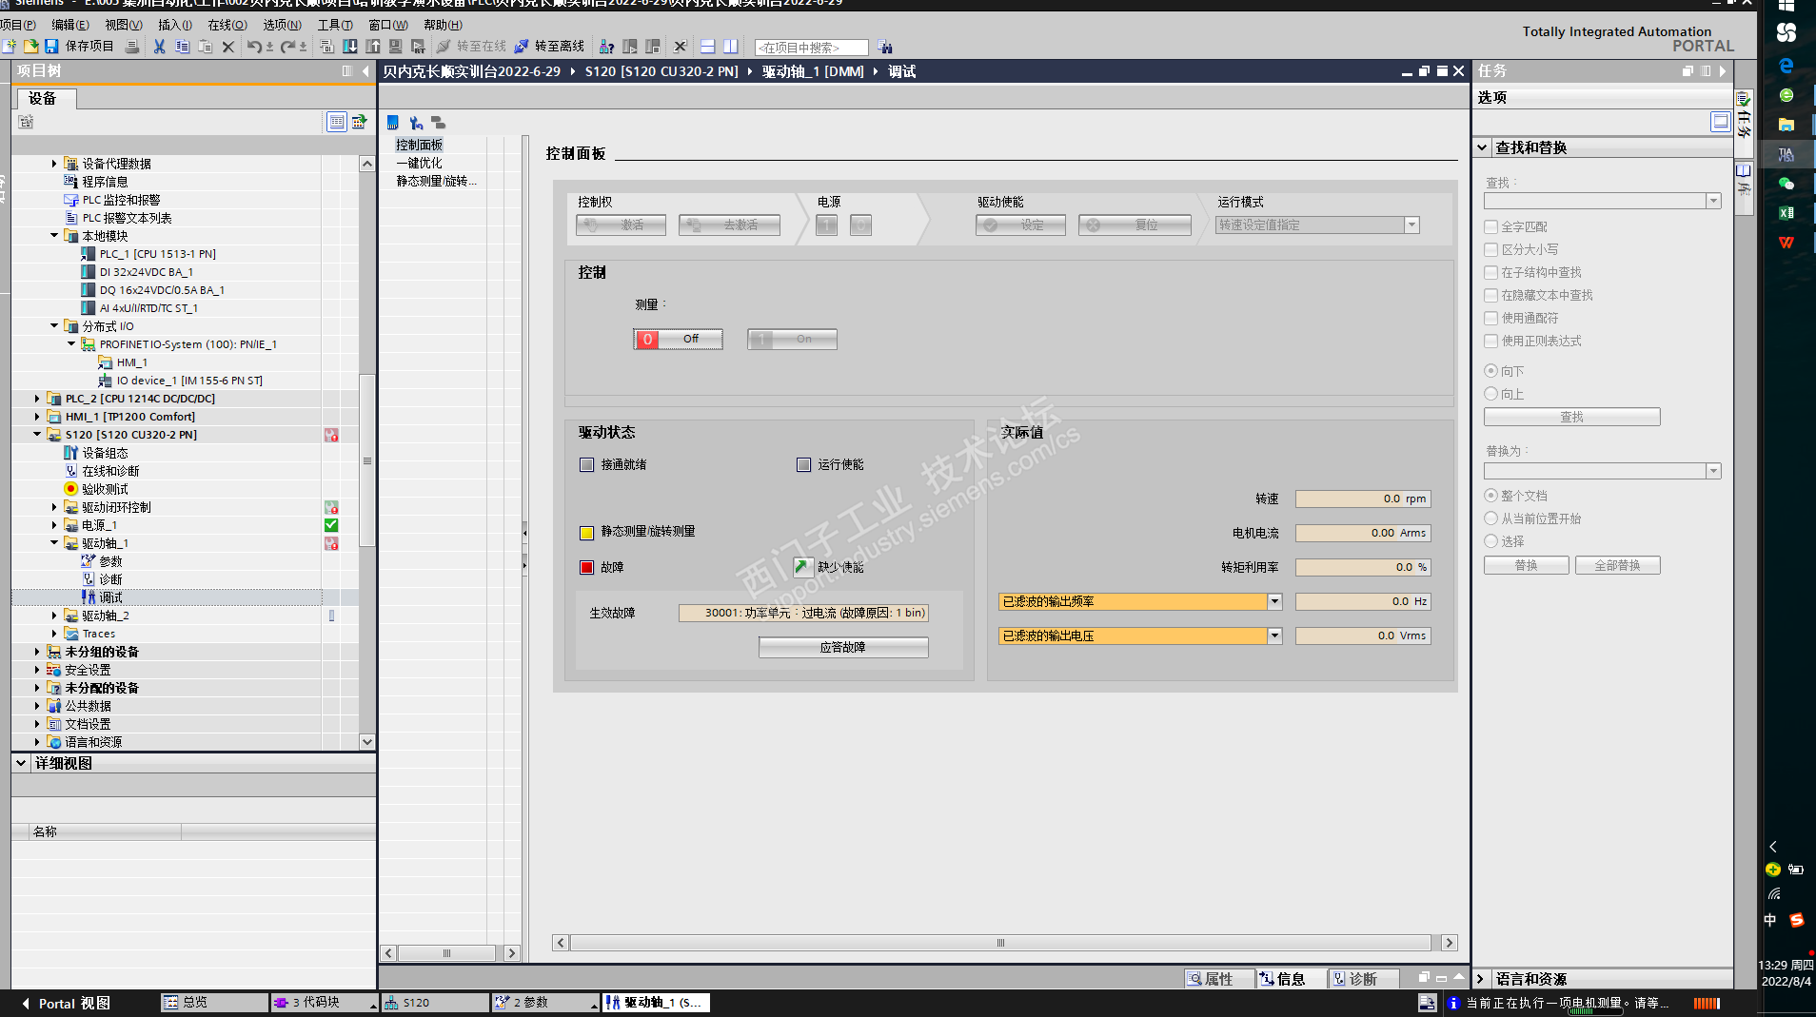1816x1017 pixels.
Task: Toggle the 使用正则表达式 checkbox
Action: tap(1491, 341)
